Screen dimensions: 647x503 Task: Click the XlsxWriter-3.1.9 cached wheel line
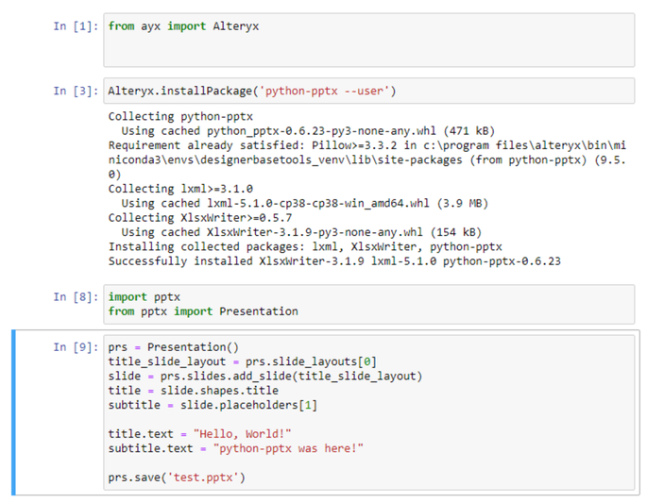(x=301, y=232)
